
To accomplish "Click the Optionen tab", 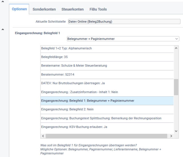I will (19, 9).
